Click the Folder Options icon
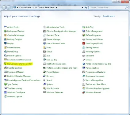The height and width of the screenshot is (115, 130). 5,48
